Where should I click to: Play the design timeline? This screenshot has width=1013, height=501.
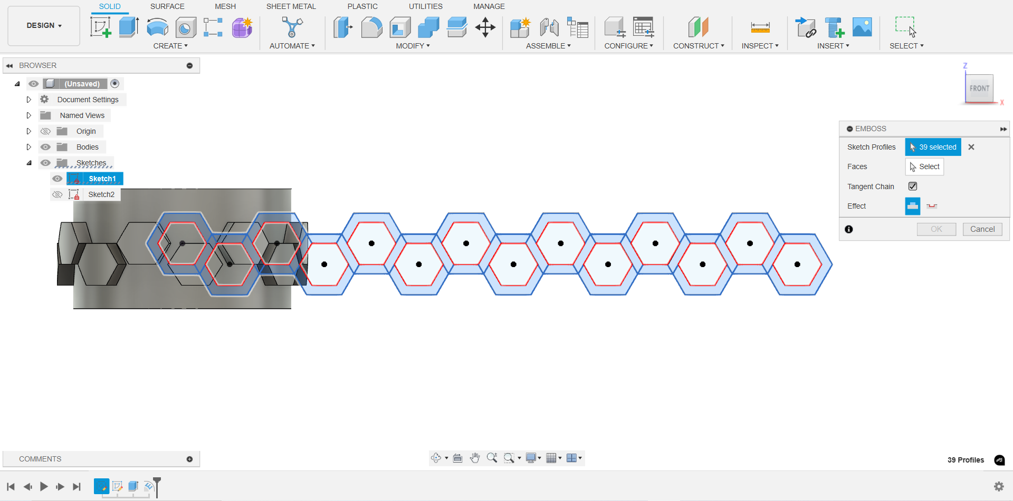pos(44,486)
